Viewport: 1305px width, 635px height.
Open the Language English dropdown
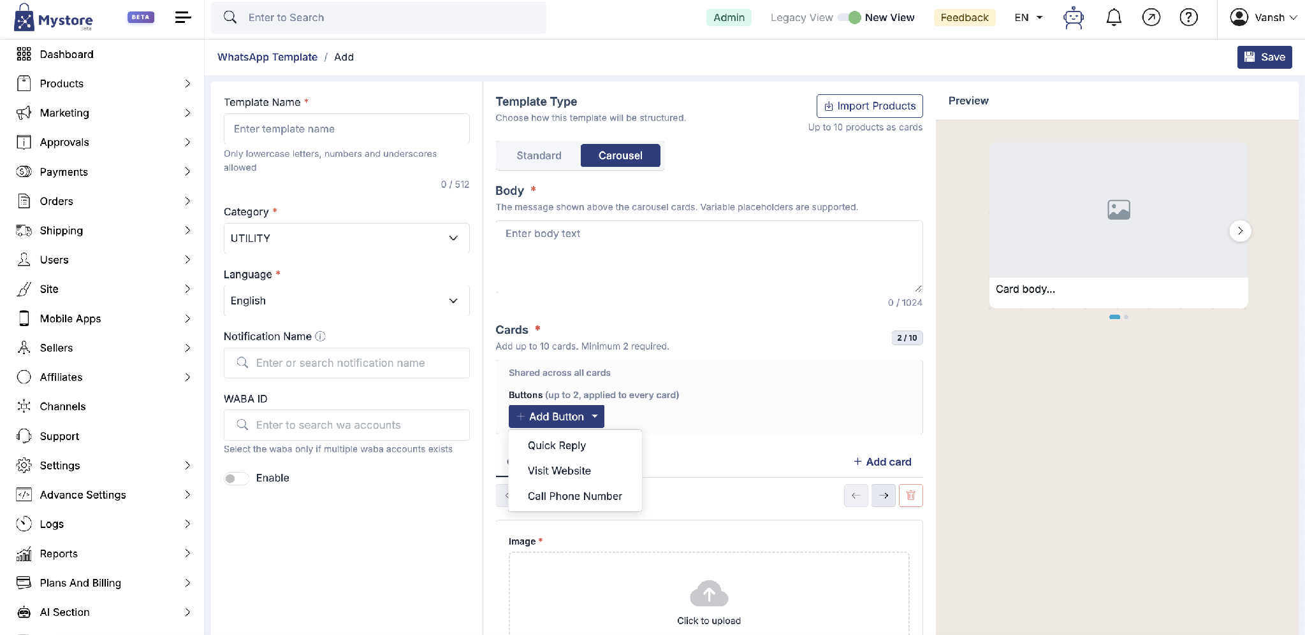pyautogui.click(x=346, y=301)
